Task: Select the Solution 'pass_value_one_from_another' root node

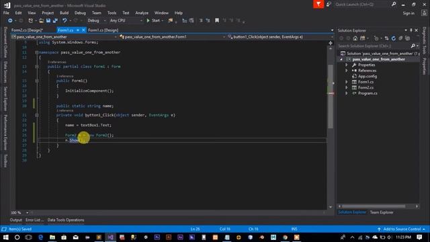Action: [x=380, y=54]
